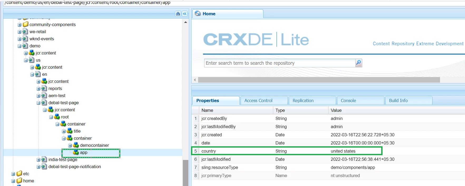Collapse the debal-test-page node

tap(38, 103)
